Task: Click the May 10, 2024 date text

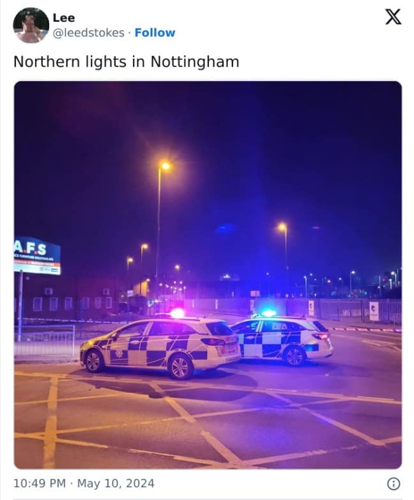Action: pyautogui.click(x=116, y=483)
